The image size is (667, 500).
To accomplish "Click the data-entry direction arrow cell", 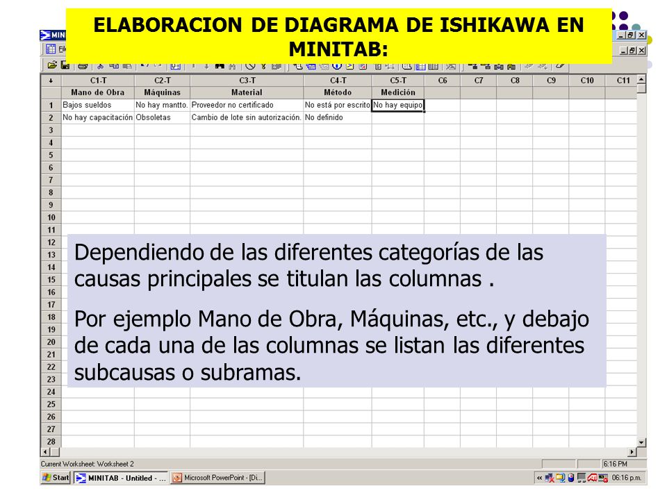I will 51,81.
